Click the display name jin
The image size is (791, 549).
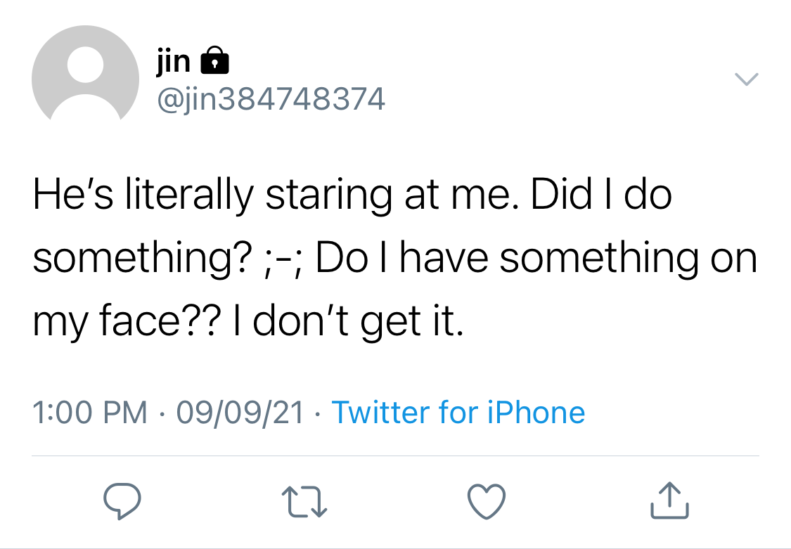point(174,61)
